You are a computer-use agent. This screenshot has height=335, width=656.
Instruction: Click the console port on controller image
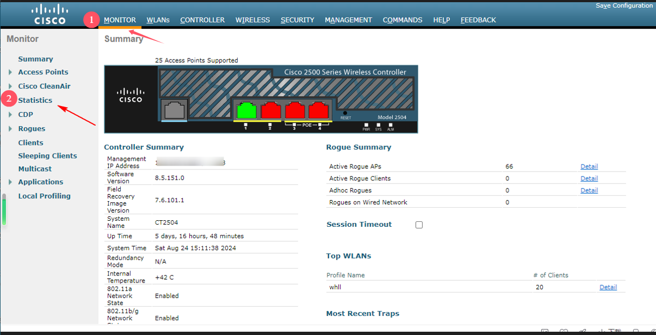pyautogui.click(x=174, y=109)
